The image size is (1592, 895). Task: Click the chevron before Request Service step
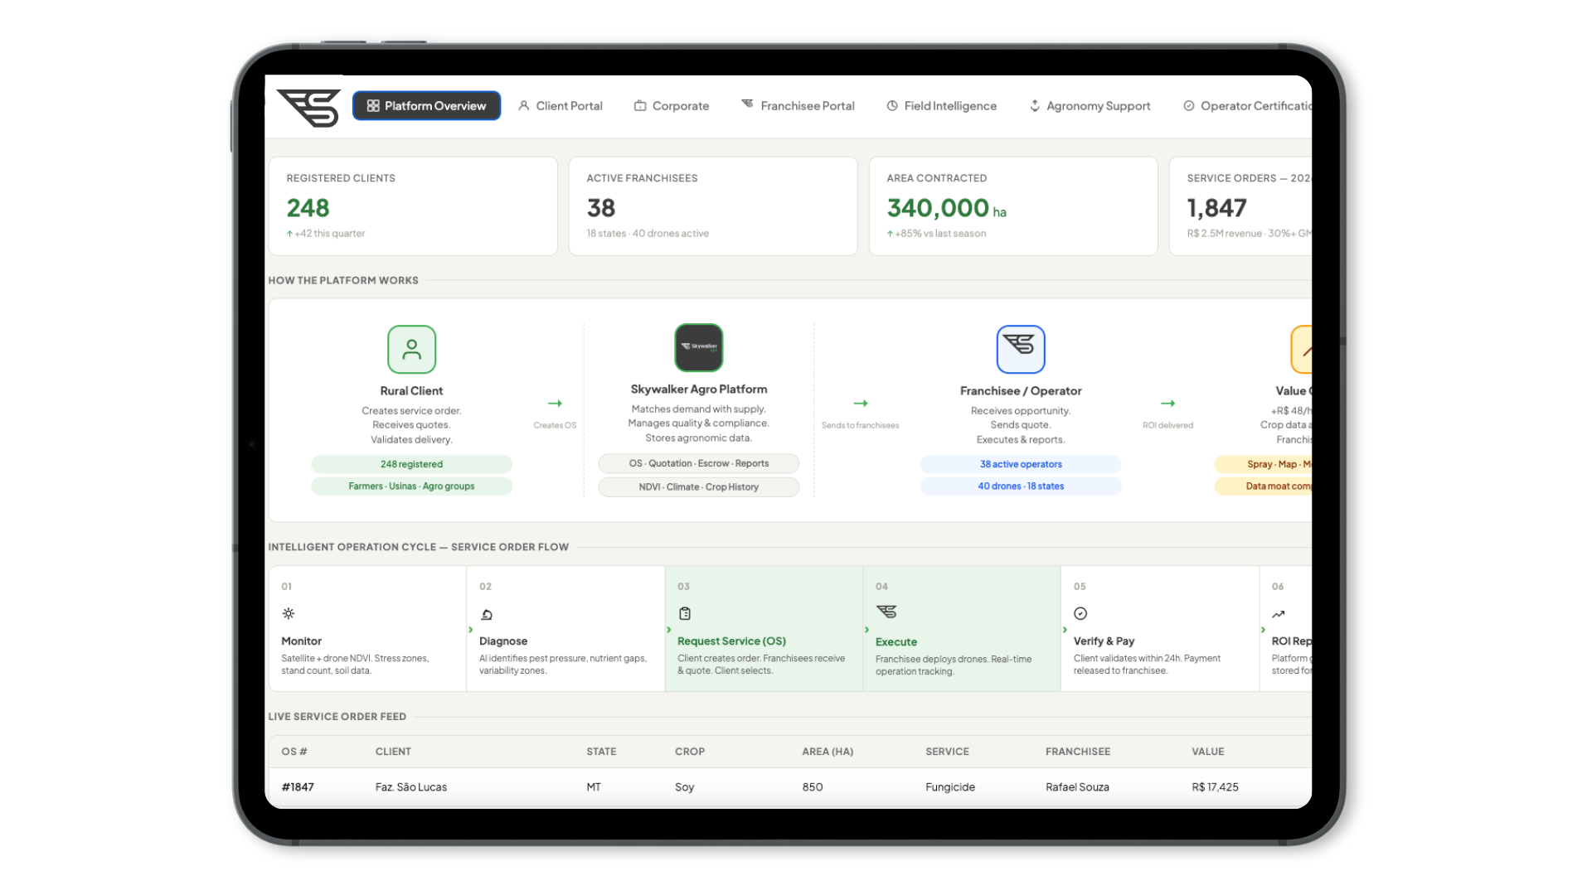(668, 630)
